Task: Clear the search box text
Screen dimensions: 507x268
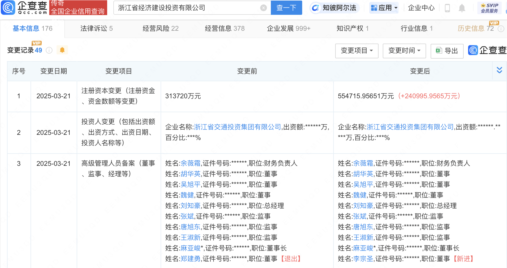Action: coord(263,8)
